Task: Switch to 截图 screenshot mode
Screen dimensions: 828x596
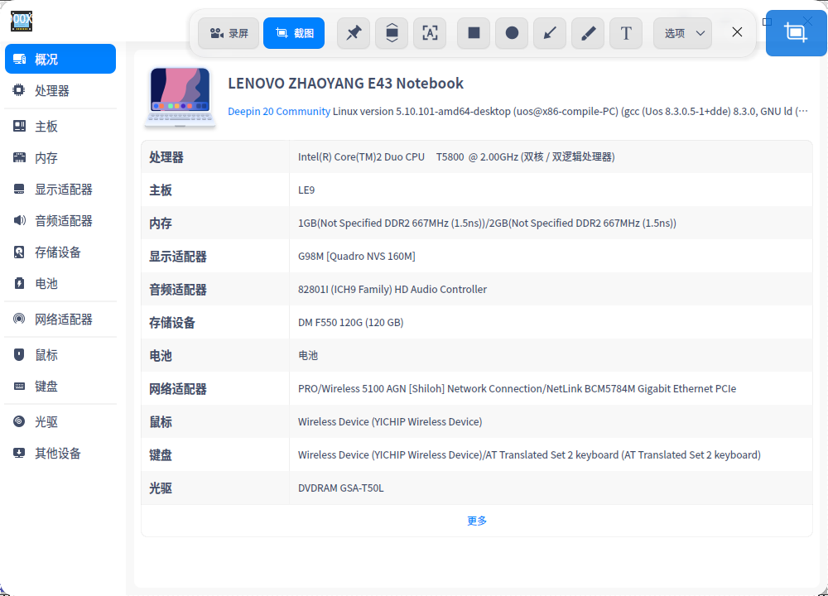Action: pos(294,33)
